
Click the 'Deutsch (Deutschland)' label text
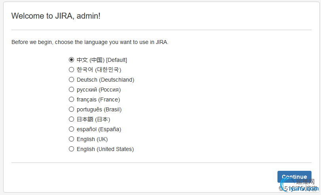point(105,80)
